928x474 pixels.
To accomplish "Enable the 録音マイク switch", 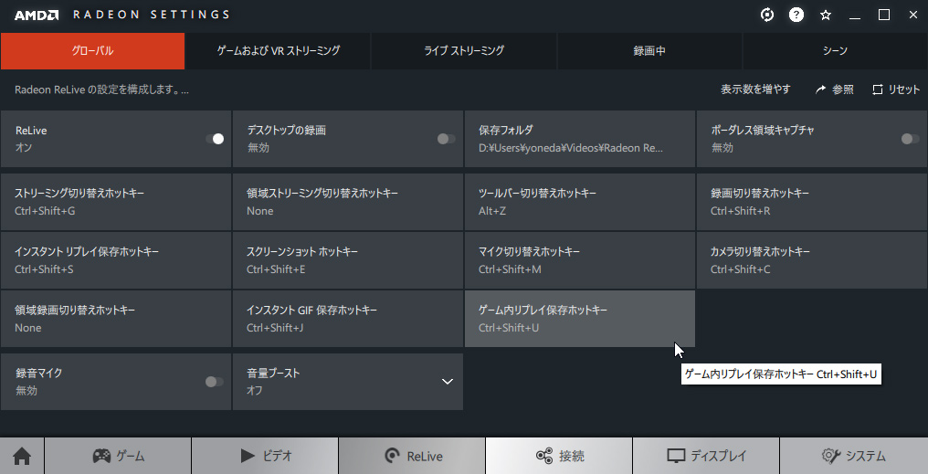I will (215, 382).
